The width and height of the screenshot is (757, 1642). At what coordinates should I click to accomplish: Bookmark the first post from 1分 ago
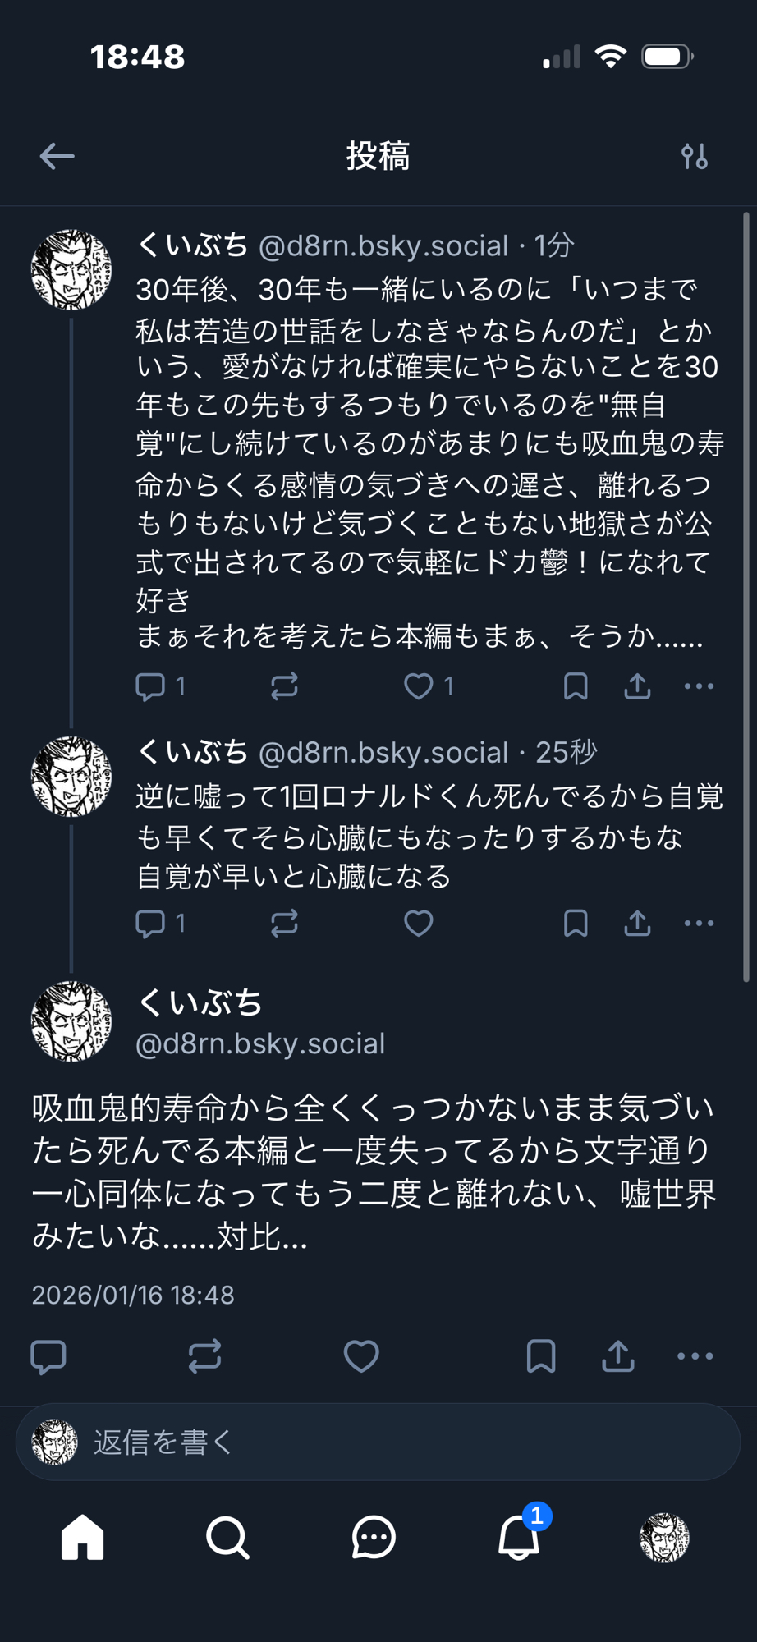[576, 686]
